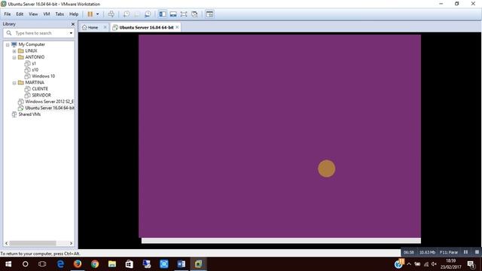The width and height of the screenshot is (482, 271).
Task: Collapse the MARTINA folder
Action: tap(14, 83)
